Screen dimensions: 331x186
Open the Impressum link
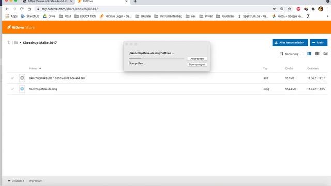36,181
